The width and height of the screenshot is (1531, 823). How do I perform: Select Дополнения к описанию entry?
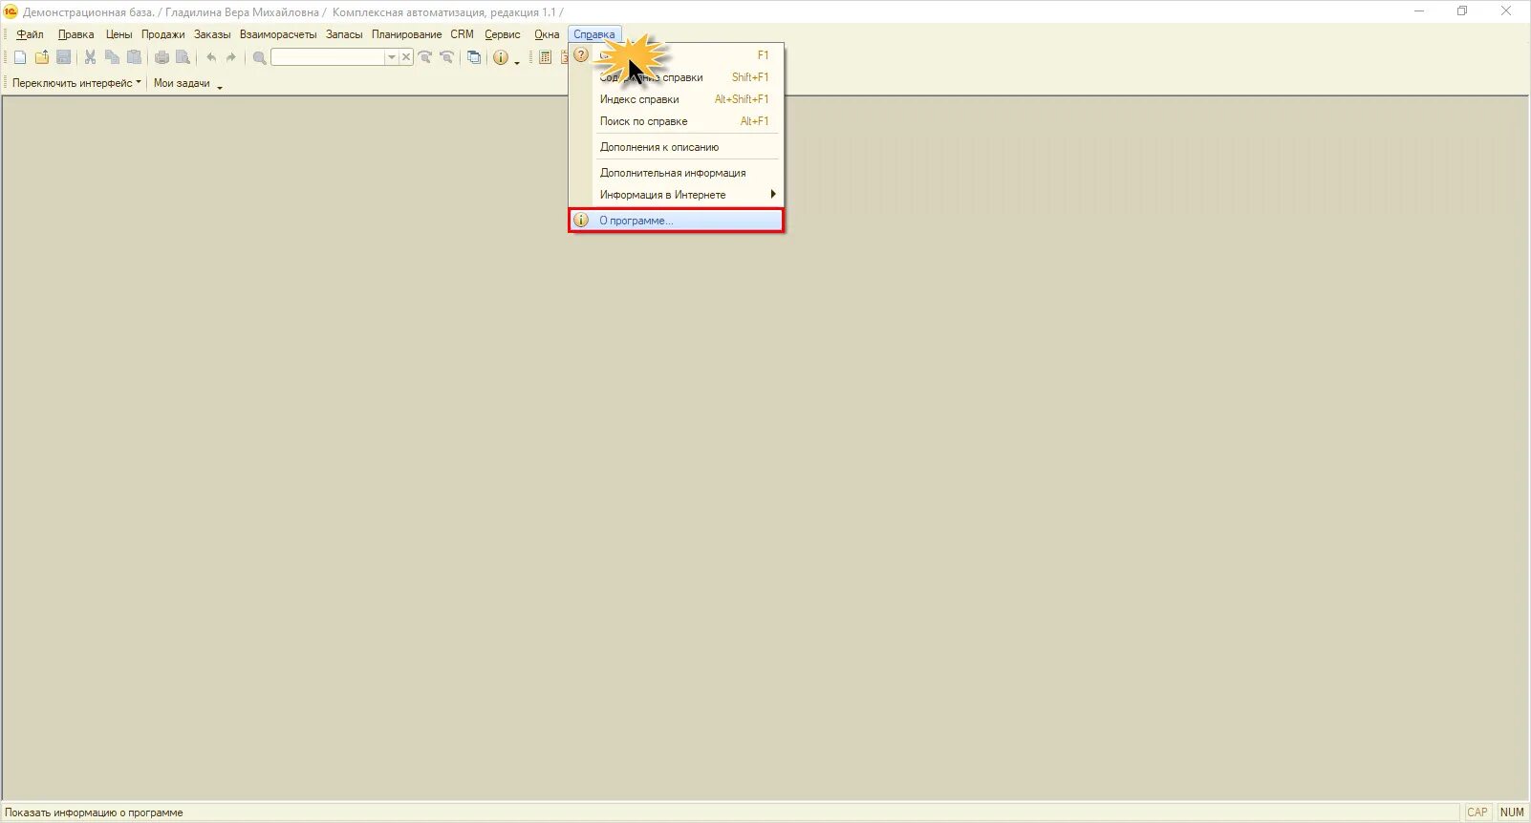tap(677, 147)
